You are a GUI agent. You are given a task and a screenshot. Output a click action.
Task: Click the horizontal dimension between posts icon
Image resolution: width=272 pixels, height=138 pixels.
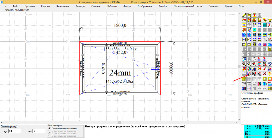tap(244, 40)
